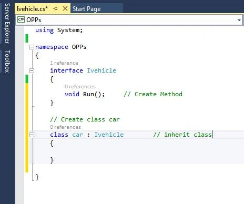The width and height of the screenshot is (244, 204).
Task: Click the '// Create Method' comment
Action: 153,94
